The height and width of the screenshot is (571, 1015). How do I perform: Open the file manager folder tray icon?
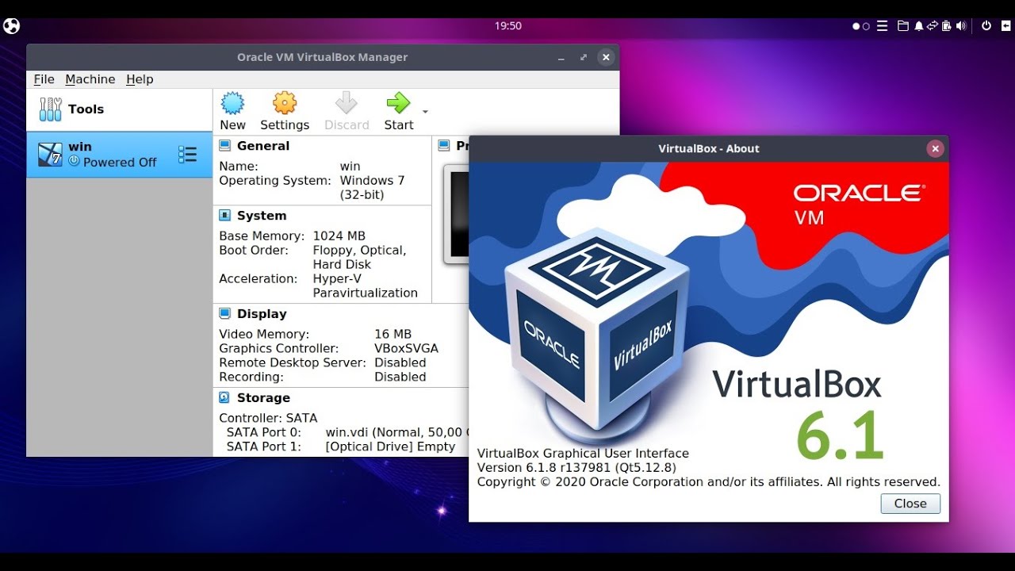pos(903,26)
